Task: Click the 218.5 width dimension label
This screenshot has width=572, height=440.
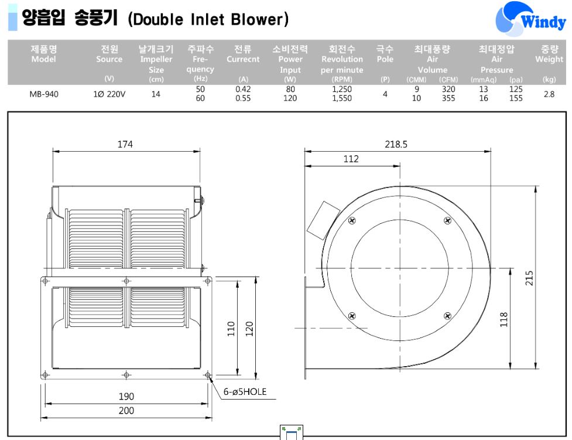Action: click(x=396, y=144)
